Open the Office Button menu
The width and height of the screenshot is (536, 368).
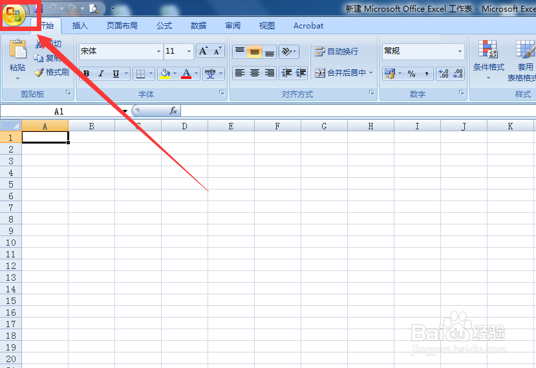click(14, 14)
